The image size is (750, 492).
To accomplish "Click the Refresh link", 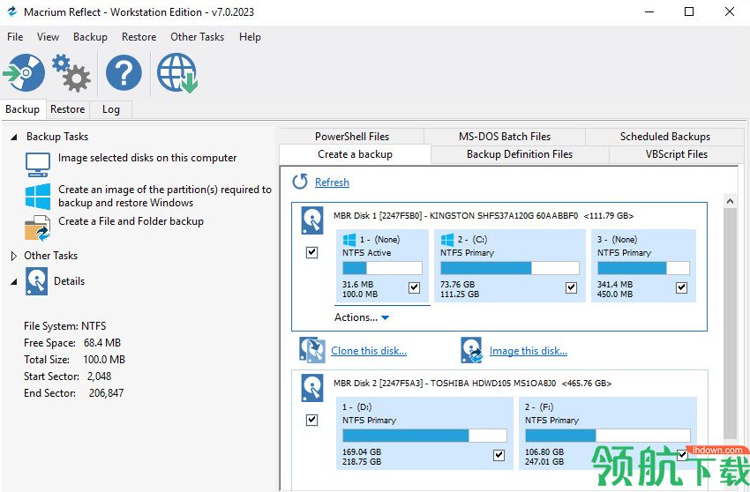I will click(332, 183).
